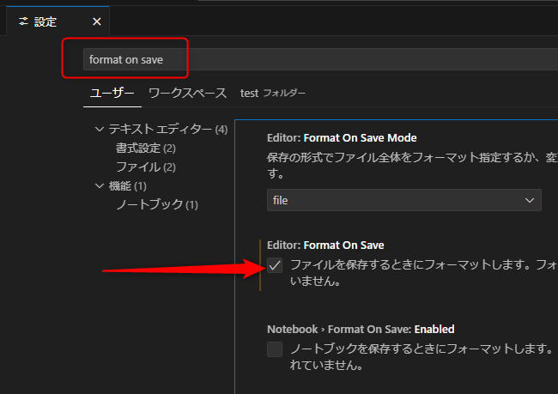Click the settings sliders icon in editor tab
The width and height of the screenshot is (558, 394).
(x=22, y=21)
